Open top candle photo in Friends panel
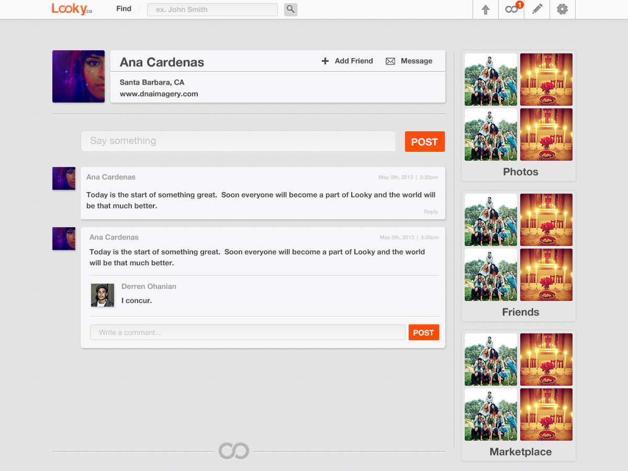The height and width of the screenshot is (471, 628). pyautogui.click(x=546, y=220)
